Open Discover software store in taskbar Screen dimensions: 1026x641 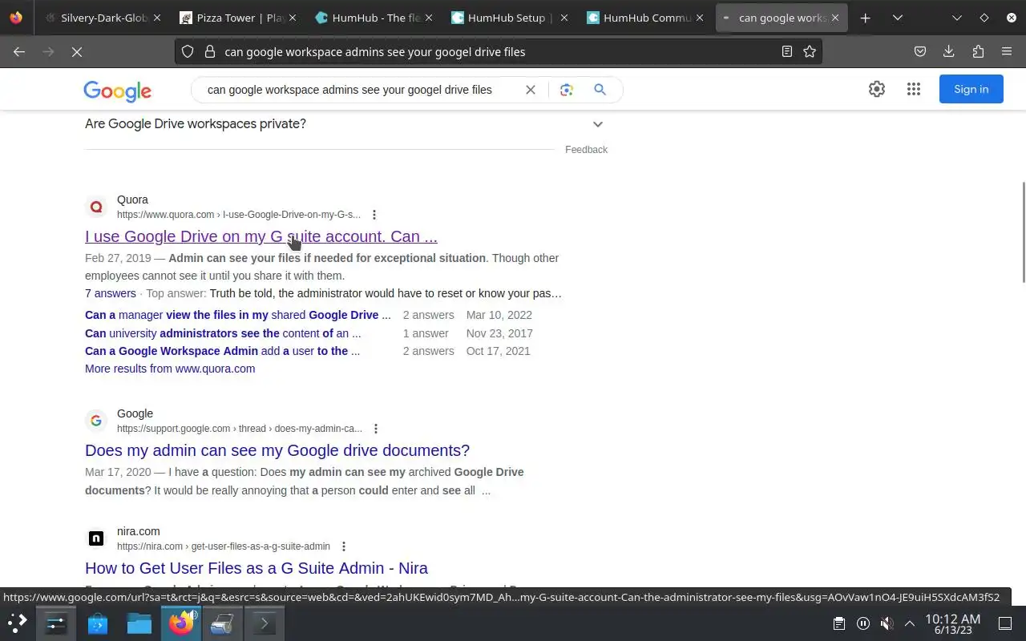97,623
